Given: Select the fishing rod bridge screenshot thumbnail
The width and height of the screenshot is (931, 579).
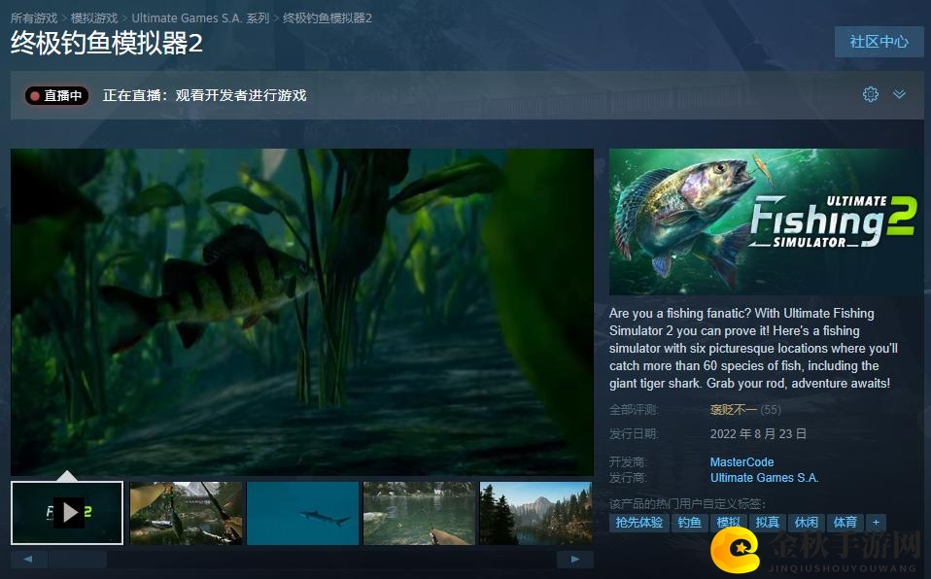Looking at the screenshot, I should click(x=186, y=513).
